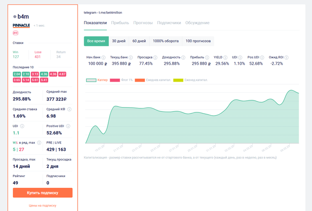This screenshot has width=312, height=211.
Task: Select the 30 дней period tab
Action: tap(119, 41)
